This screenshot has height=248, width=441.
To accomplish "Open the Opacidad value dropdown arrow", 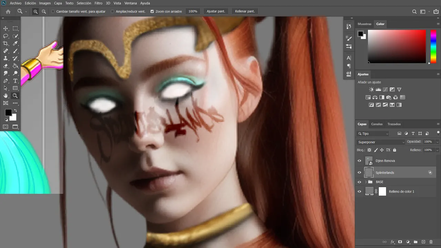I will click(437, 142).
